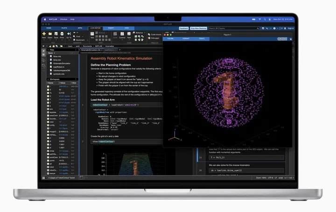Open the Bookmark dropdown
The width and height of the screenshot is (336, 212).
(80, 40)
